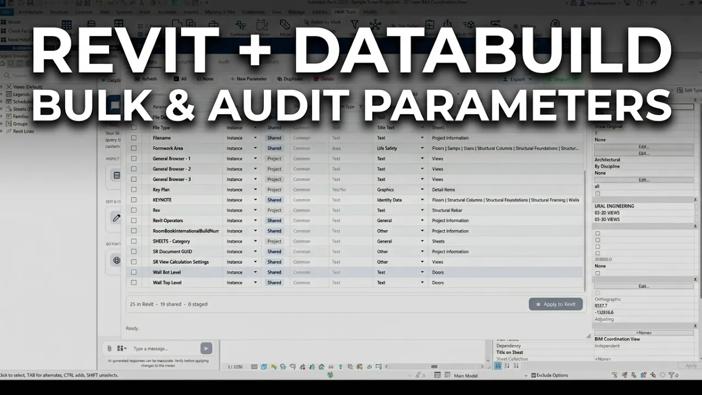Image resolution: width=702 pixels, height=395 pixels.
Task: Click the Detail Level icon in view bar
Action: [255, 366]
